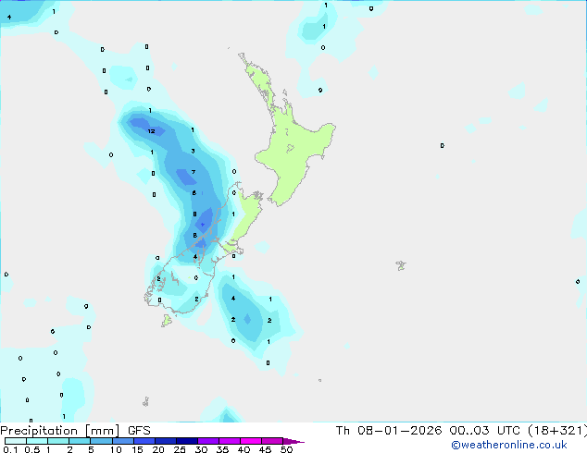Click the legend label '20'
This screenshot has height=453, width=587.
click(x=158, y=449)
